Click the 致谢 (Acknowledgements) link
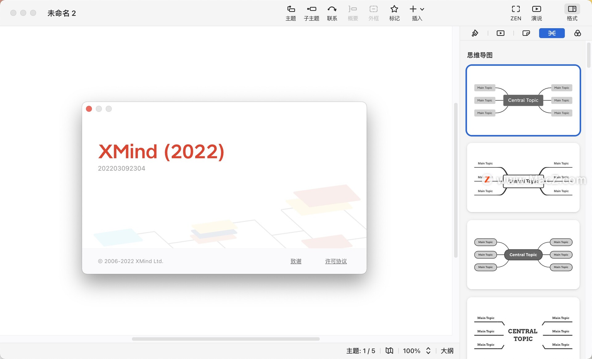The width and height of the screenshot is (592, 359). [x=296, y=261]
